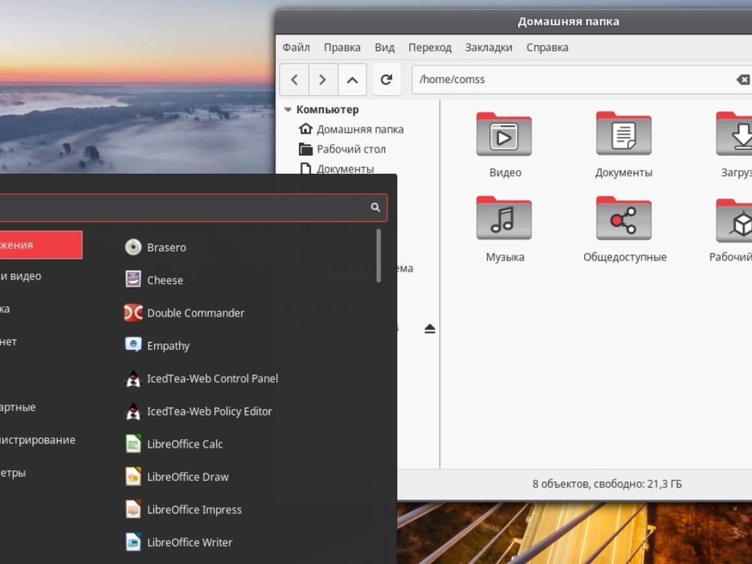This screenshot has width=752, height=564.
Task: Open Double Commander file manager
Action: tap(195, 313)
